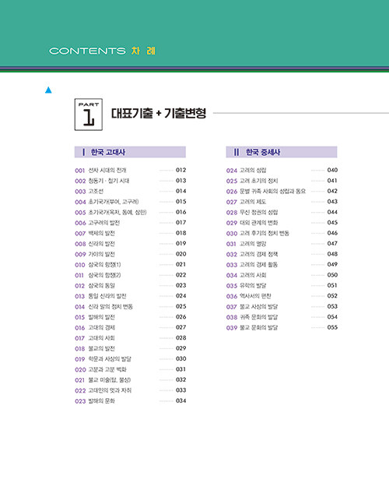Go to entry 023 발해의 문화
The image size is (389, 501).
130,401
